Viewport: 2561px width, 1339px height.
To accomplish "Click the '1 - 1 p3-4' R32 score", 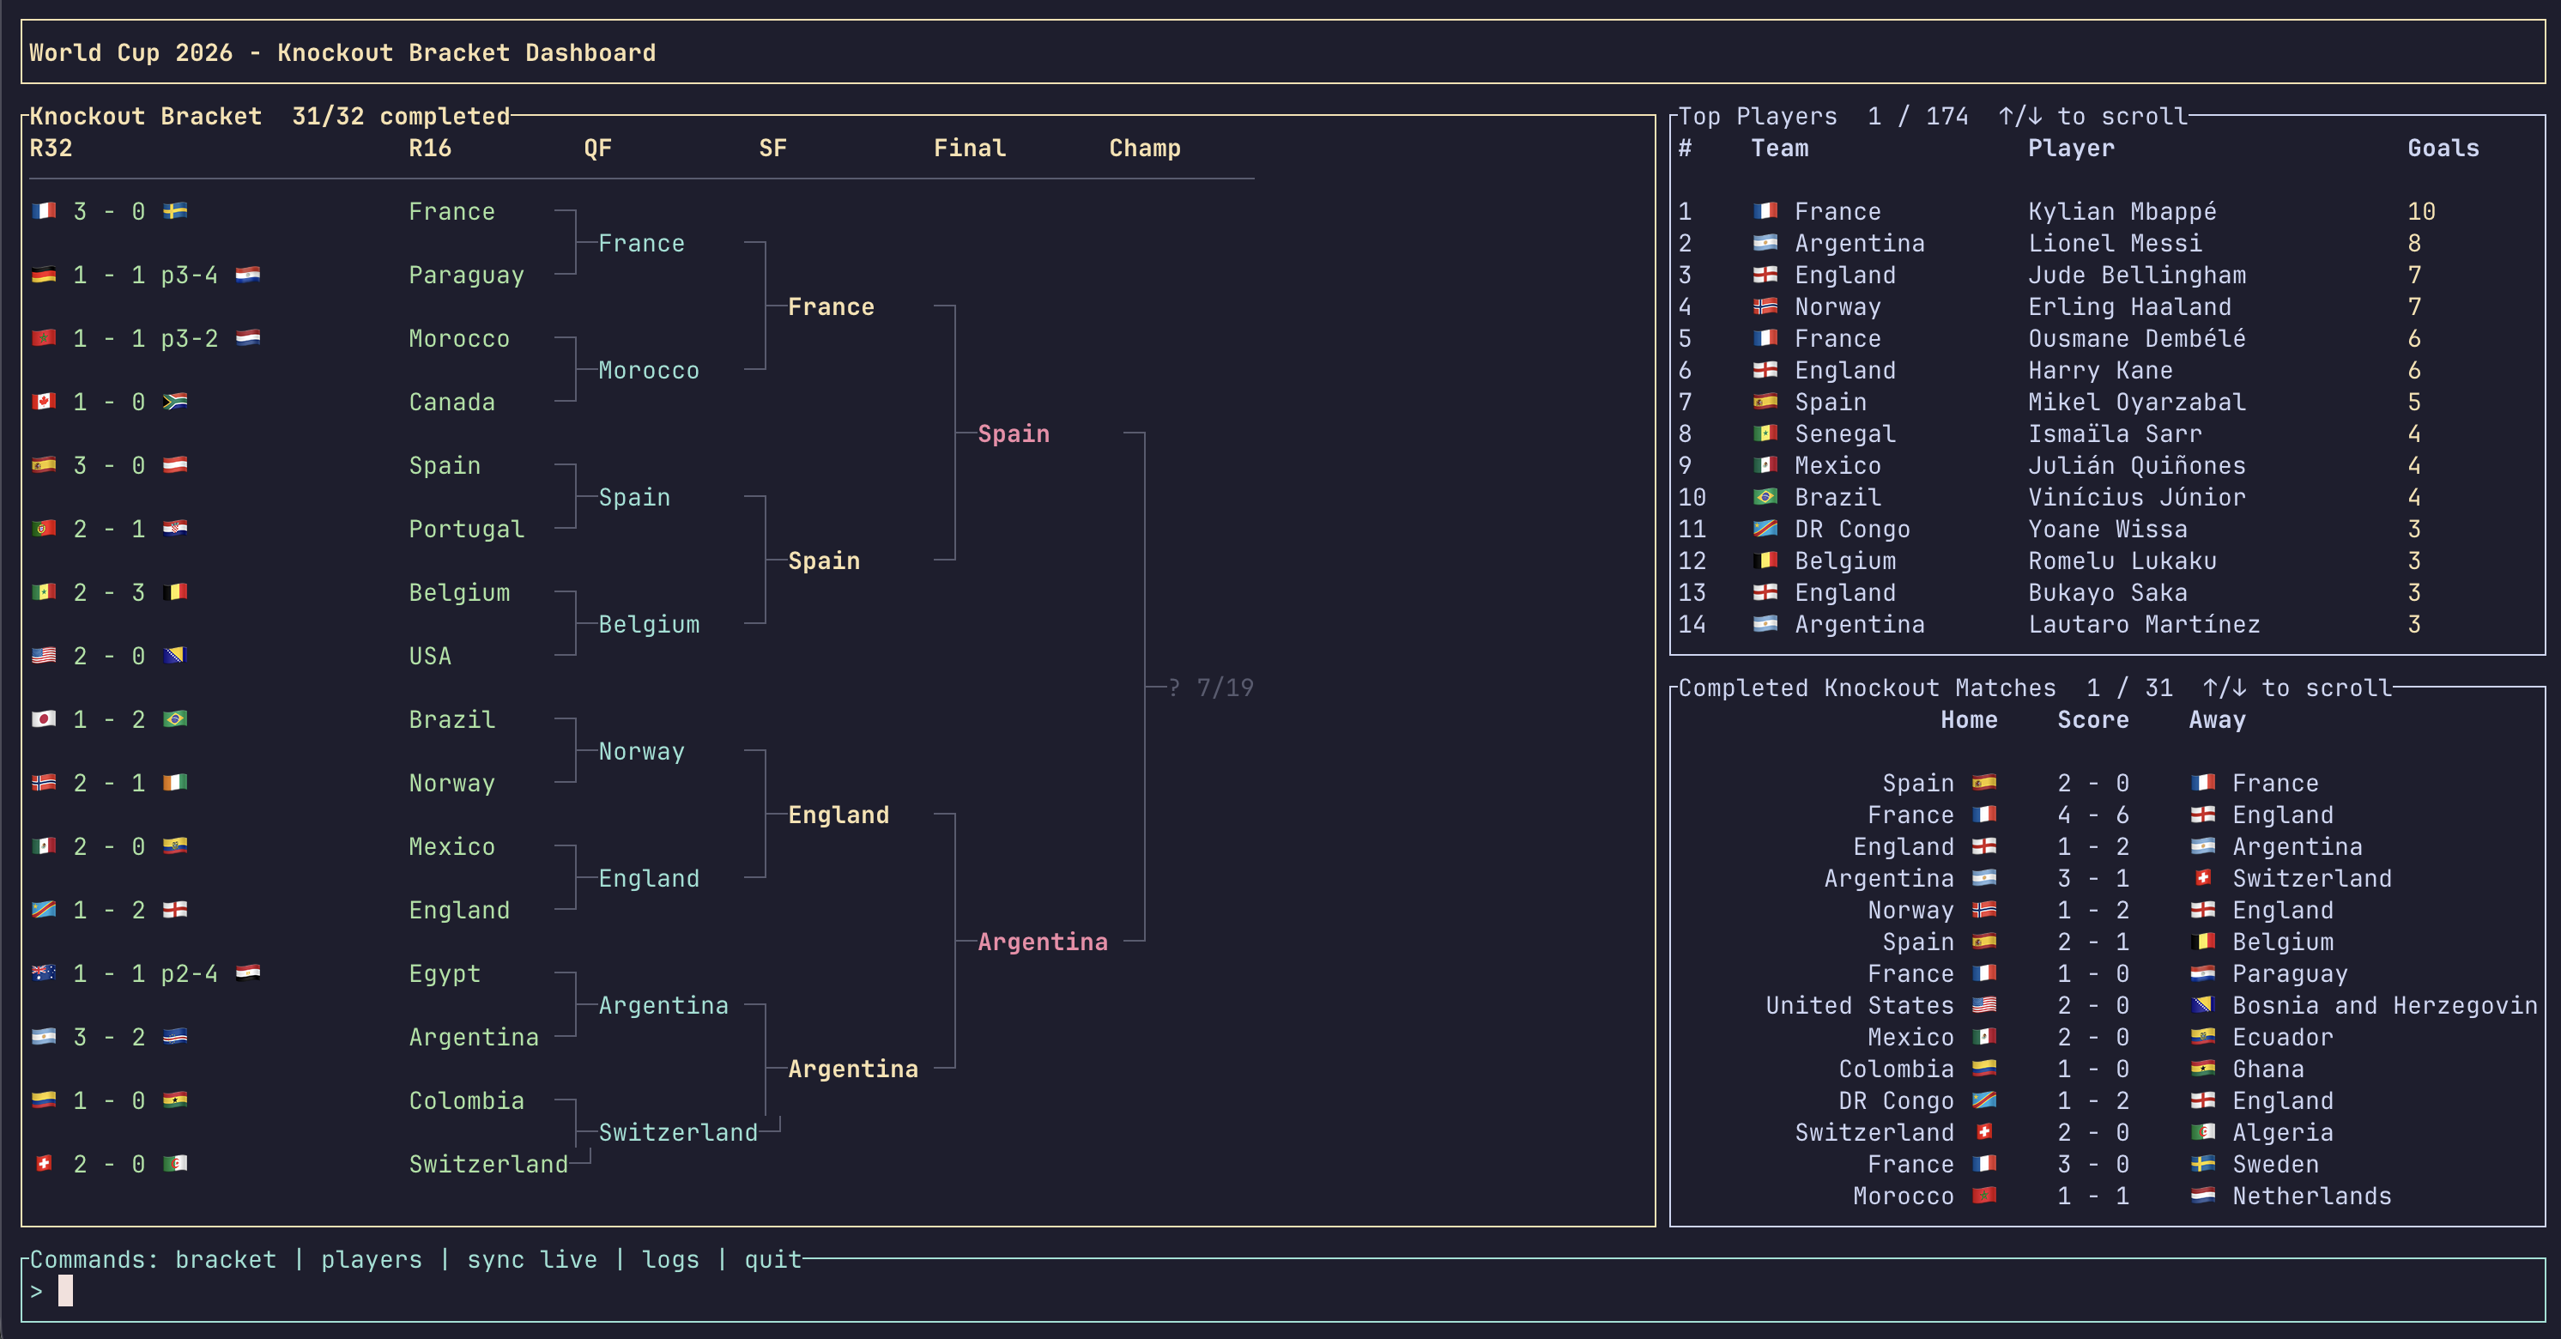I will point(145,275).
